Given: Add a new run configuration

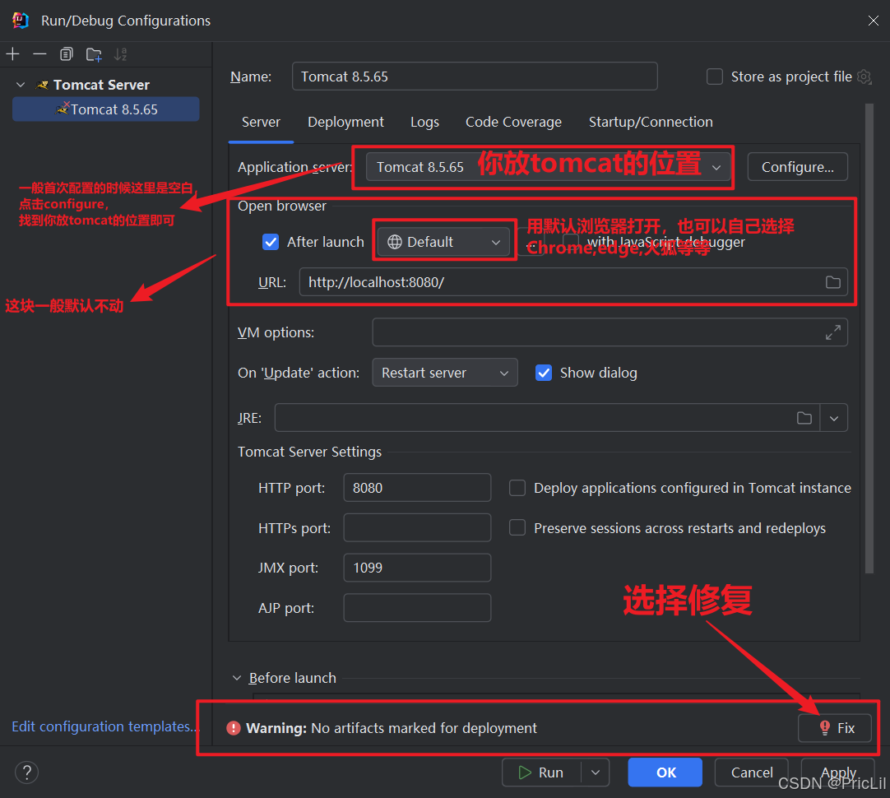Looking at the screenshot, I should [13, 53].
